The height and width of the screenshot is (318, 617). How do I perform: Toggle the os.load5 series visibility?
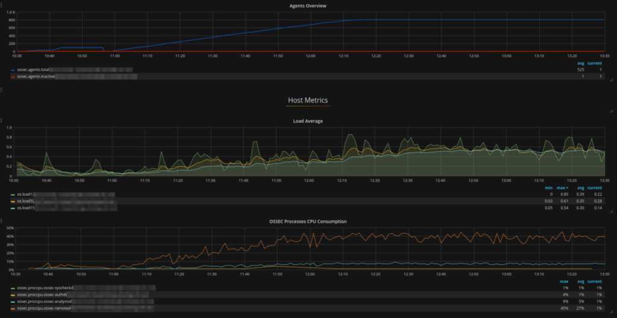click(25, 201)
